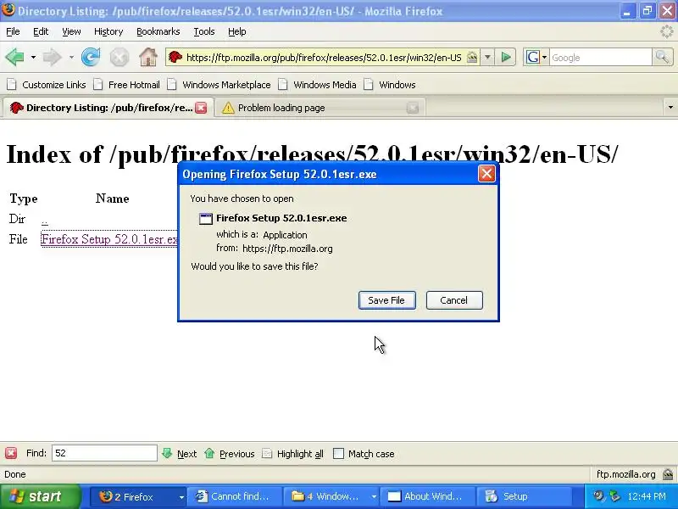Click the Find Next green arrow

tap(167, 453)
